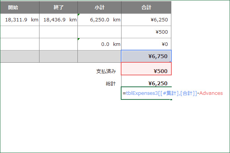The height and width of the screenshot is (153, 230).
Task: Click the fill handle of the formula cell
Action: click(171, 99)
